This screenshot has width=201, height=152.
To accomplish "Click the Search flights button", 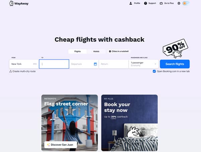I will tap(175, 64).
